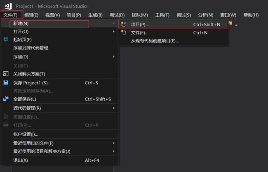Select 添加(D) in the File menu

(59, 57)
